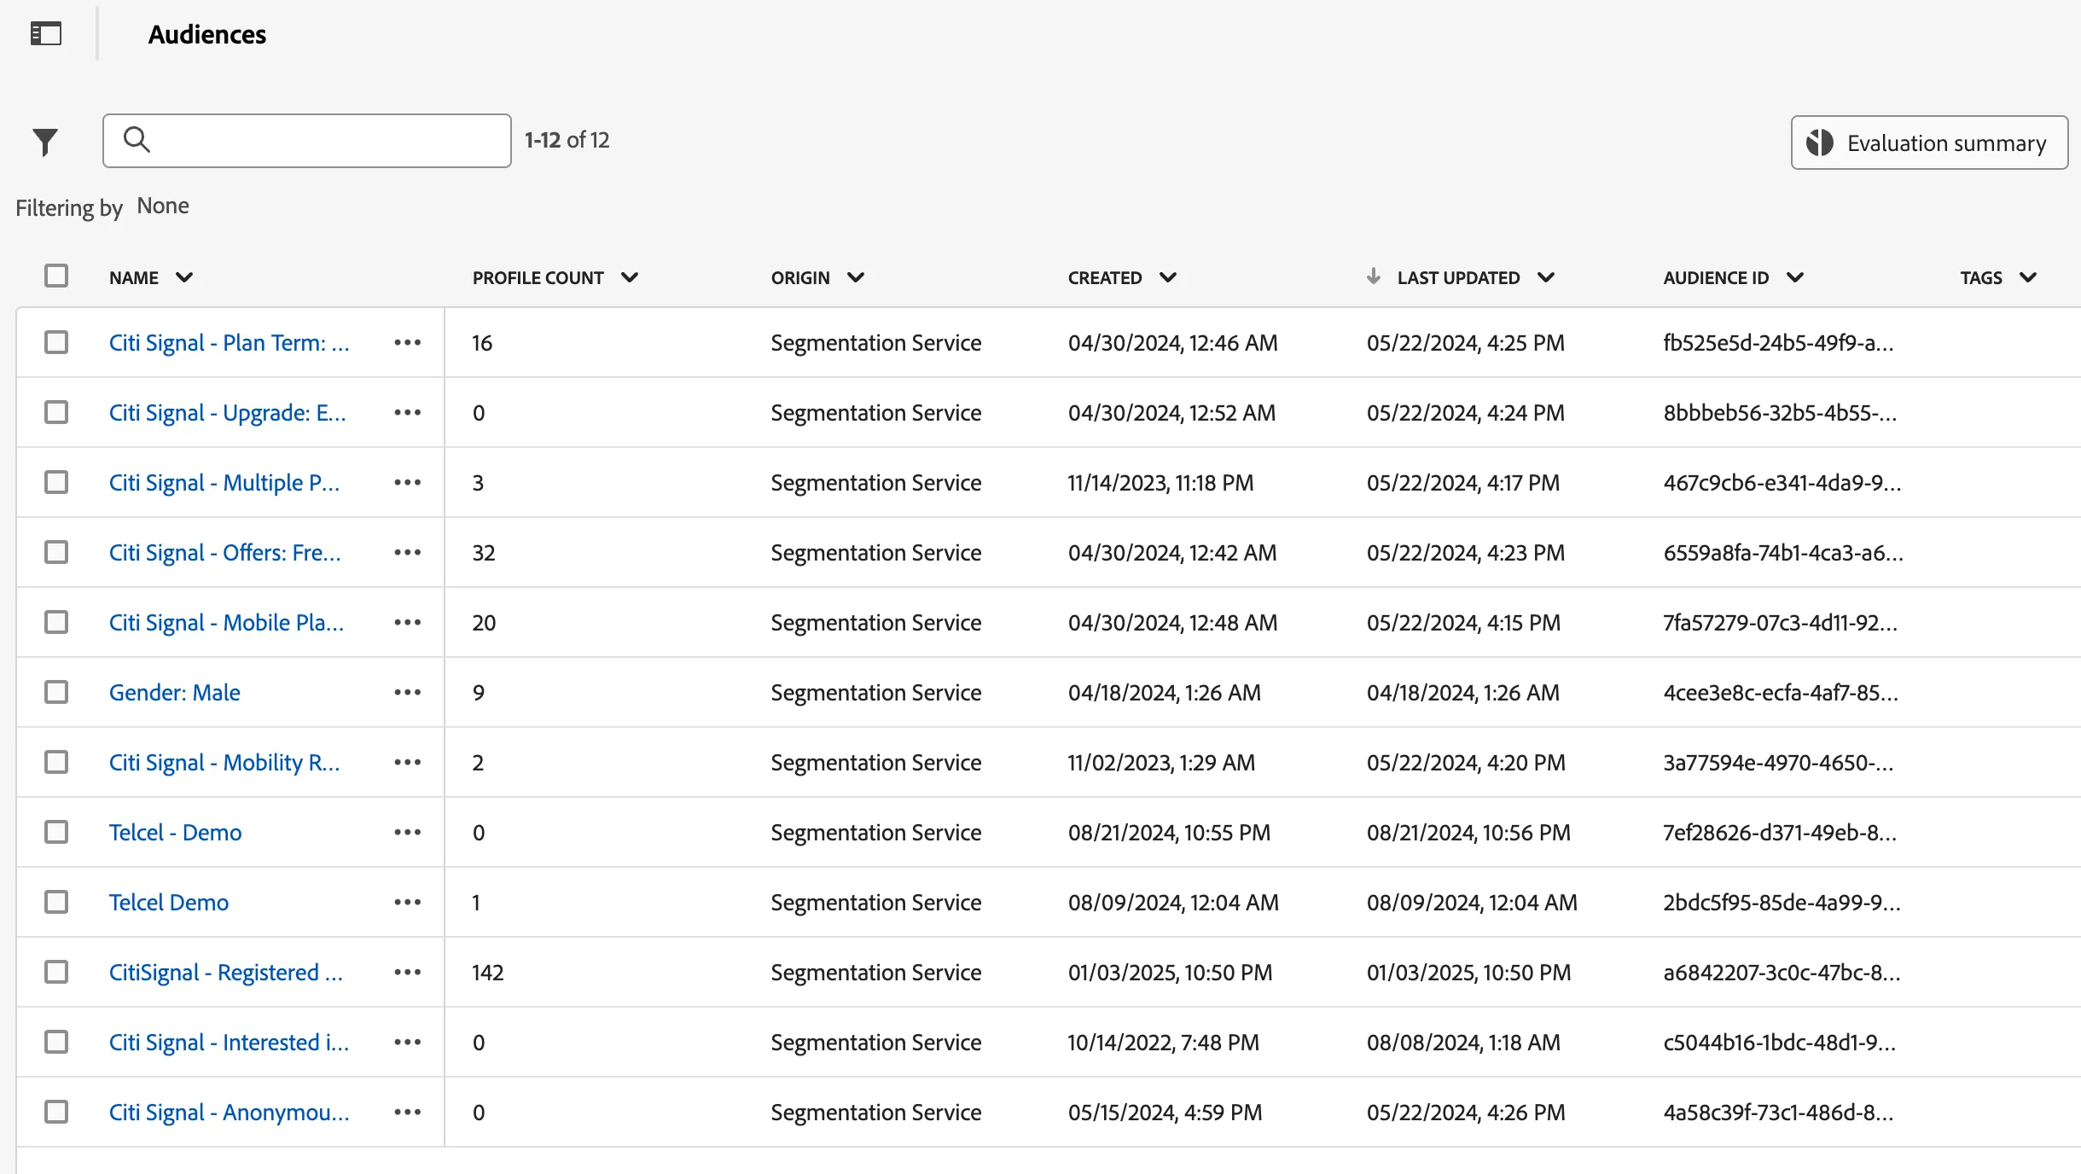Screen dimensions: 2081x1174
Task: Select the CitiSignal - Registered row checkbox
Action: 56,972
